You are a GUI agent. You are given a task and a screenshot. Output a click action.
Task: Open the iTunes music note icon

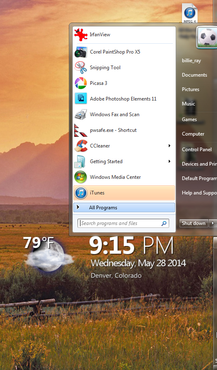[x=81, y=193]
